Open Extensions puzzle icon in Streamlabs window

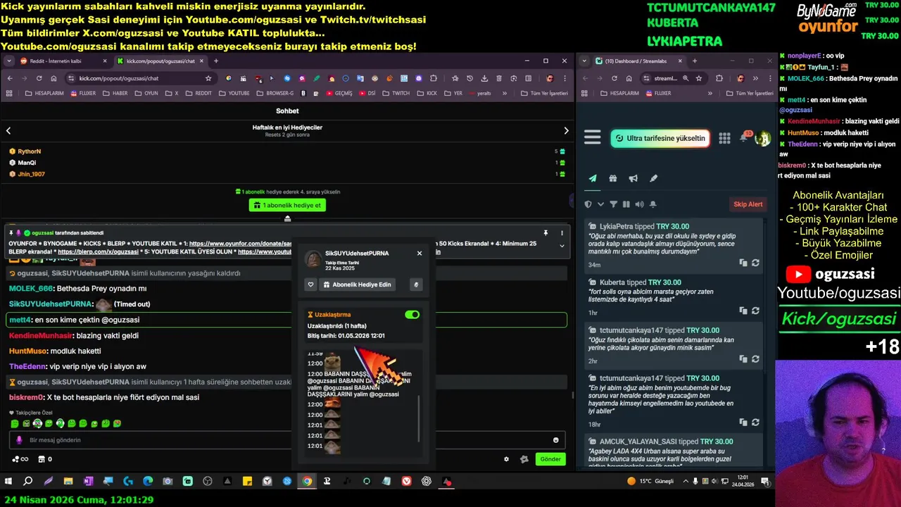(719, 78)
